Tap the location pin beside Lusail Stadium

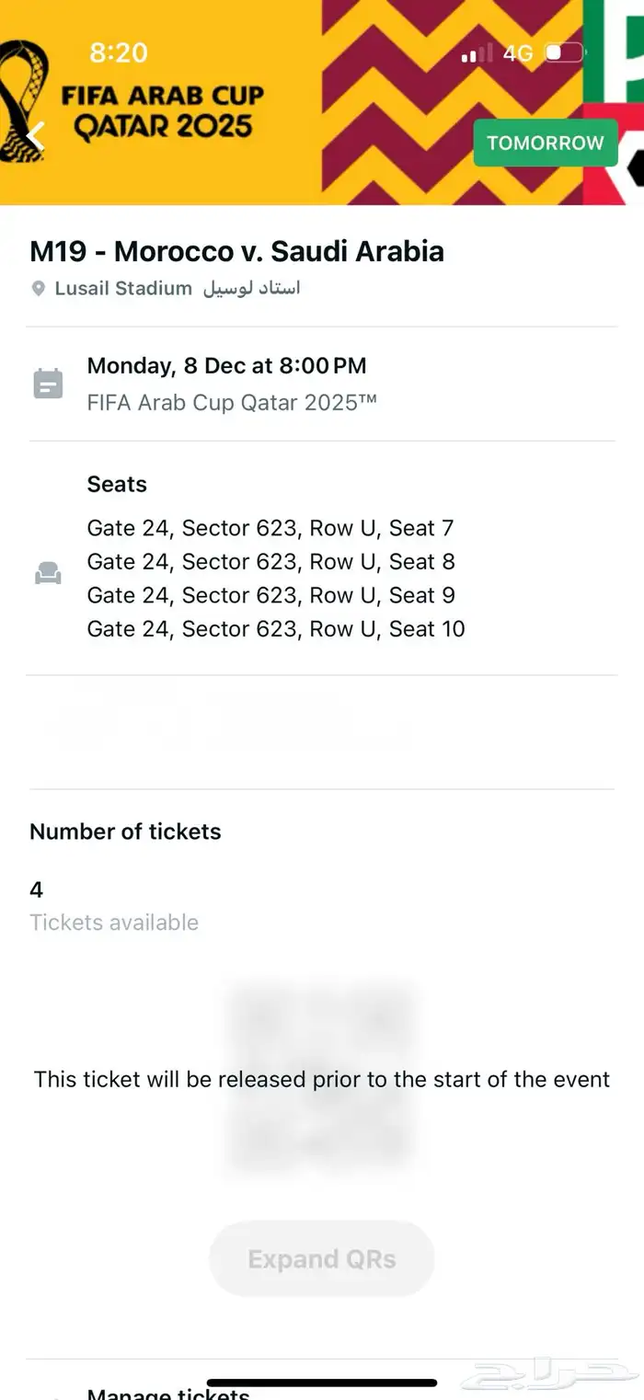pyautogui.click(x=38, y=288)
